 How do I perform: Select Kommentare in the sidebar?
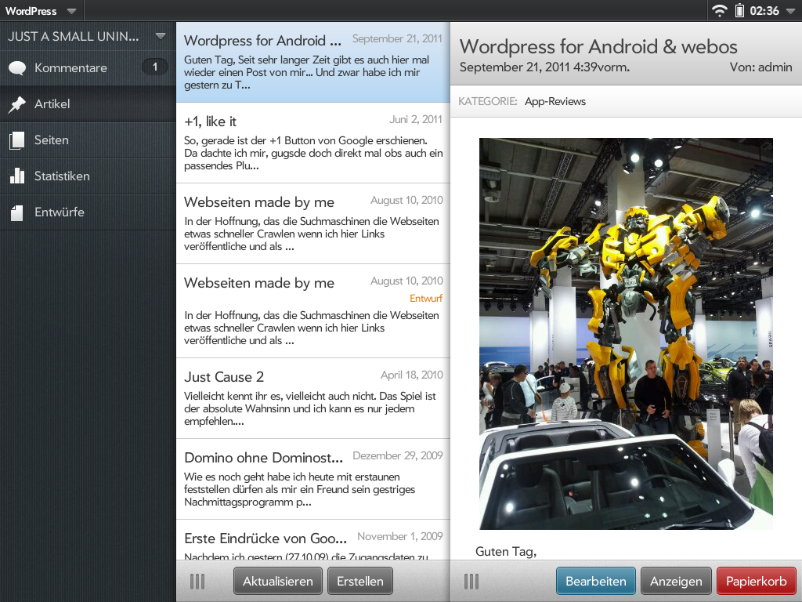pyautogui.click(x=88, y=67)
